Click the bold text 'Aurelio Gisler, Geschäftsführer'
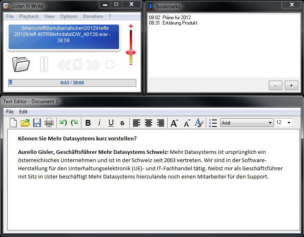This screenshot has height=237, width=304. click(x=58, y=152)
